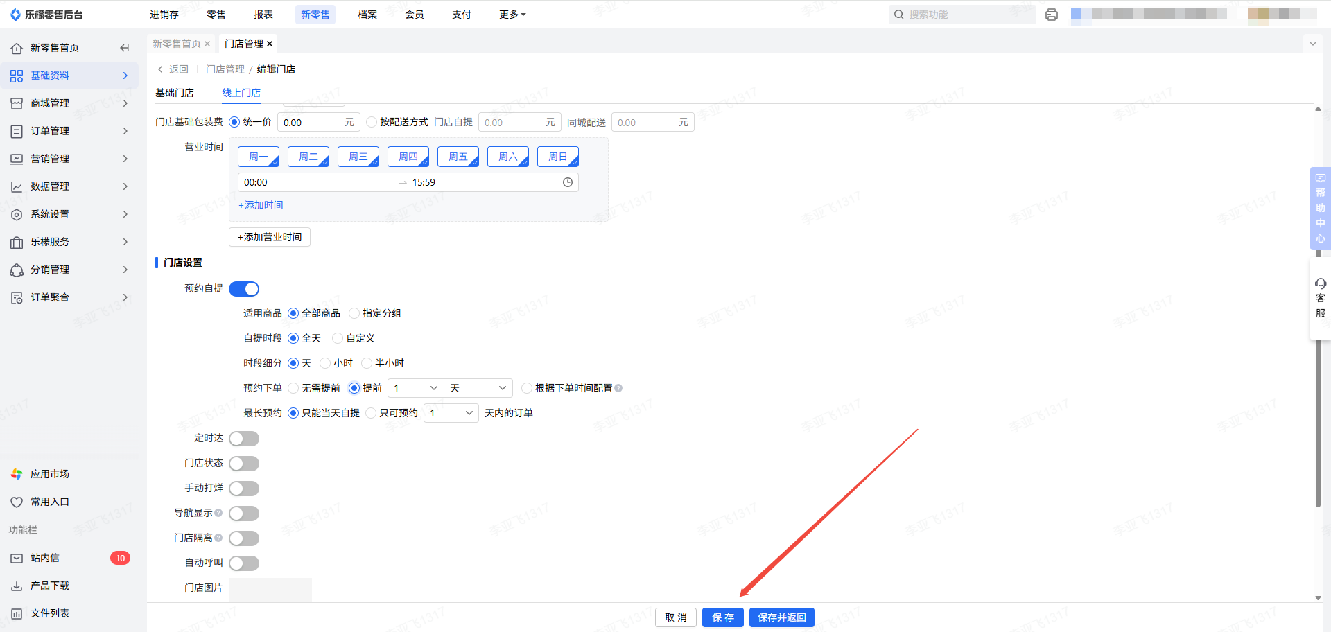Select 无需提前 for 预约下单

[x=293, y=388]
